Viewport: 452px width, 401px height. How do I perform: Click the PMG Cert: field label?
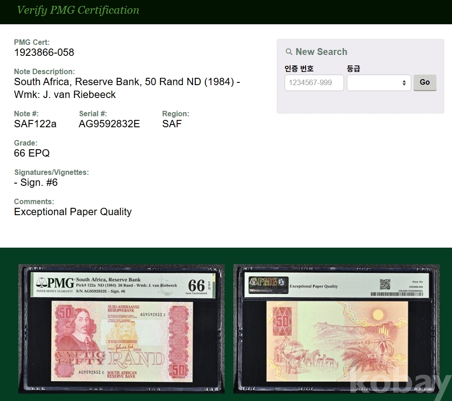pos(32,43)
